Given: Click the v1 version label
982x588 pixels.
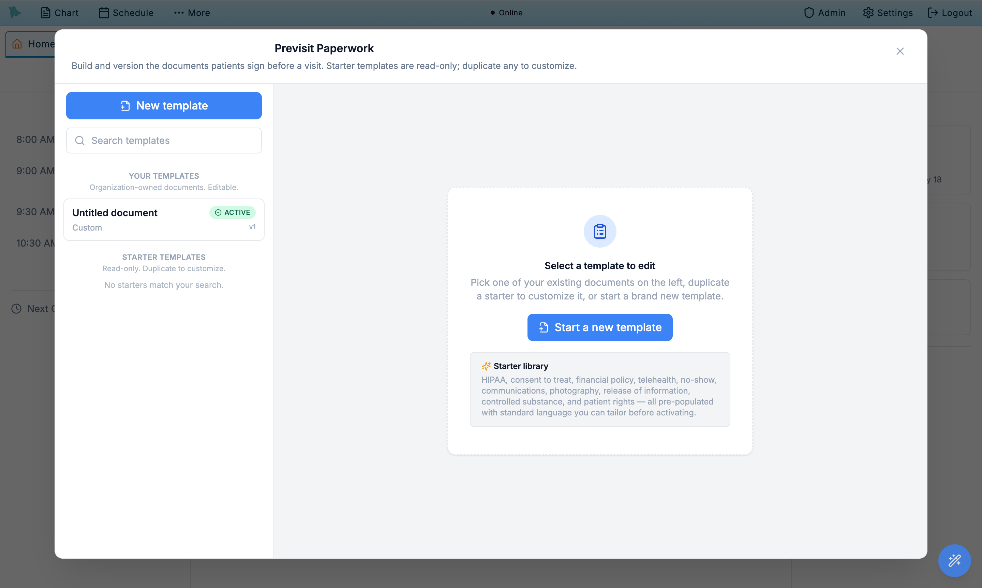Looking at the screenshot, I should click(252, 227).
